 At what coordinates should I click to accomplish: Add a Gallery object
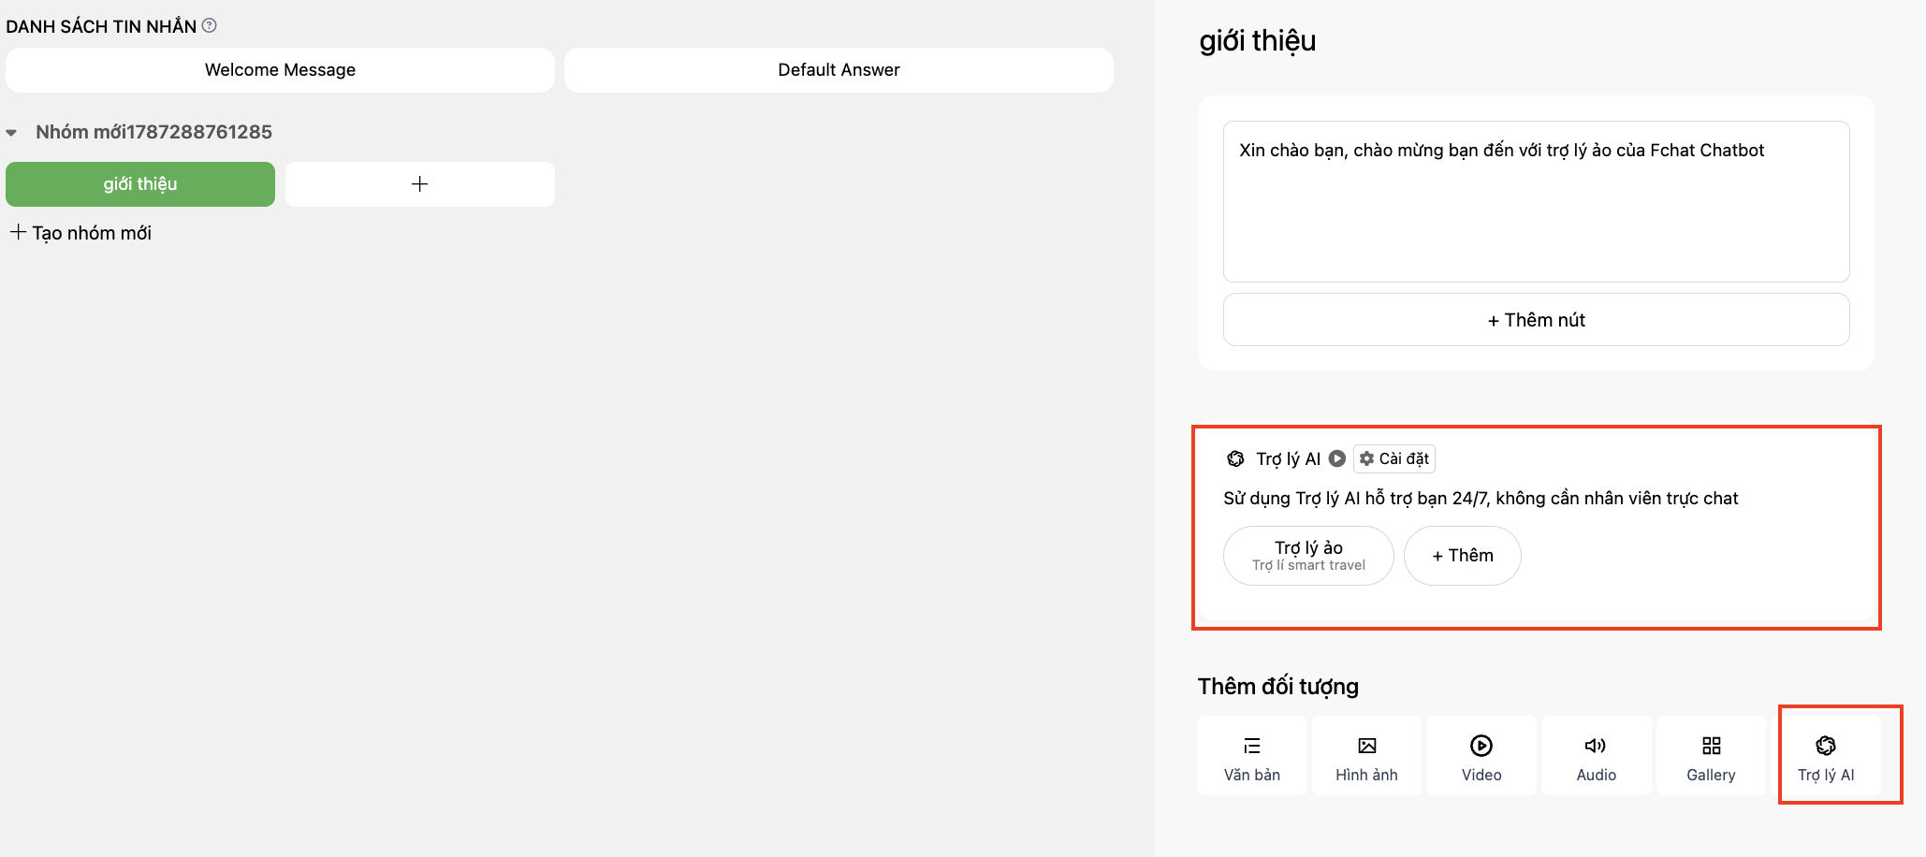pos(1711,756)
